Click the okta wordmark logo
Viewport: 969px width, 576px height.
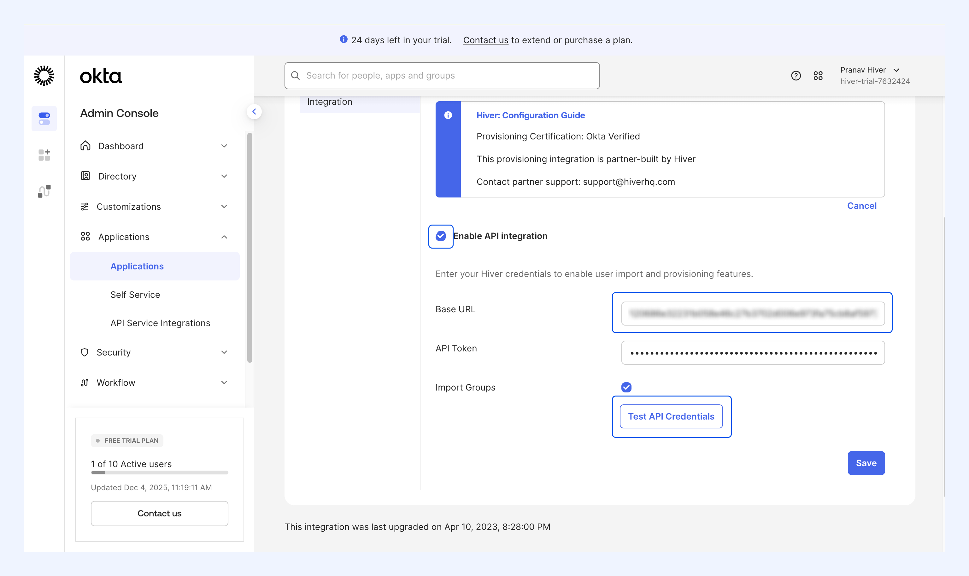[x=101, y=76]
